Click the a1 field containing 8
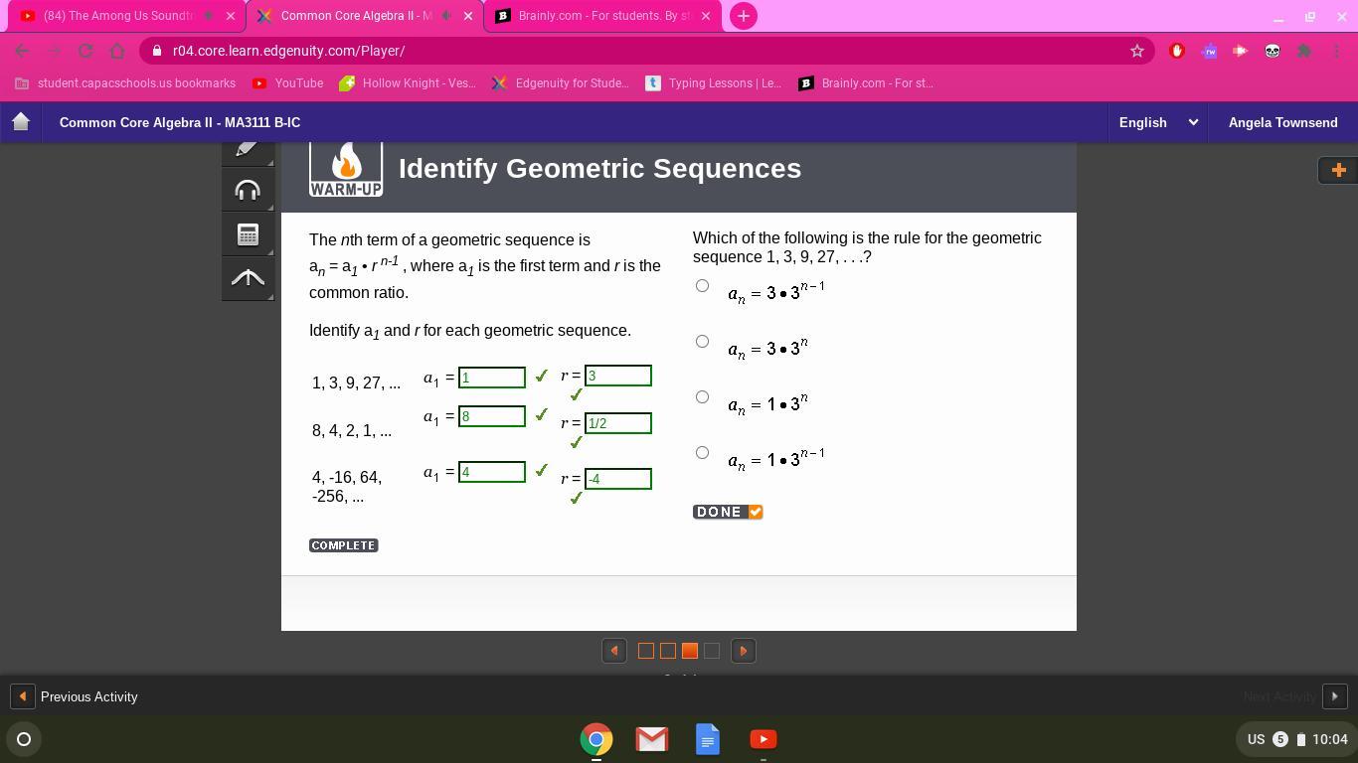This screenshot has width=1358, height=763. [x=492, y=416]
